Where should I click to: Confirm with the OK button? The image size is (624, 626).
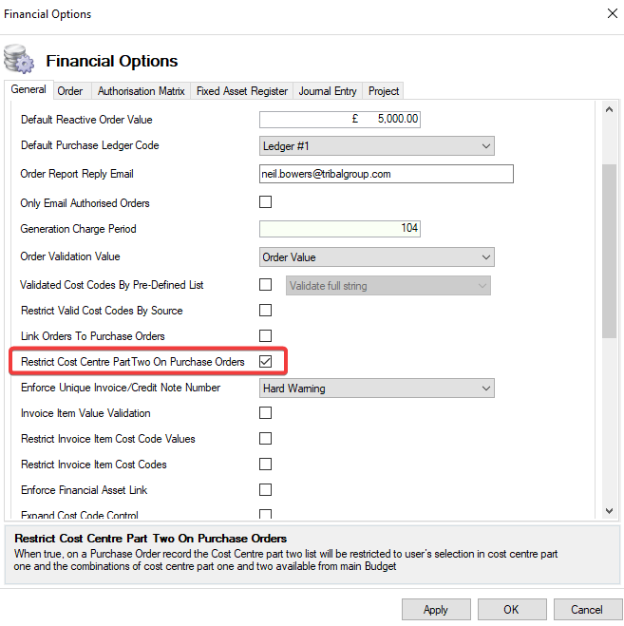511,609
